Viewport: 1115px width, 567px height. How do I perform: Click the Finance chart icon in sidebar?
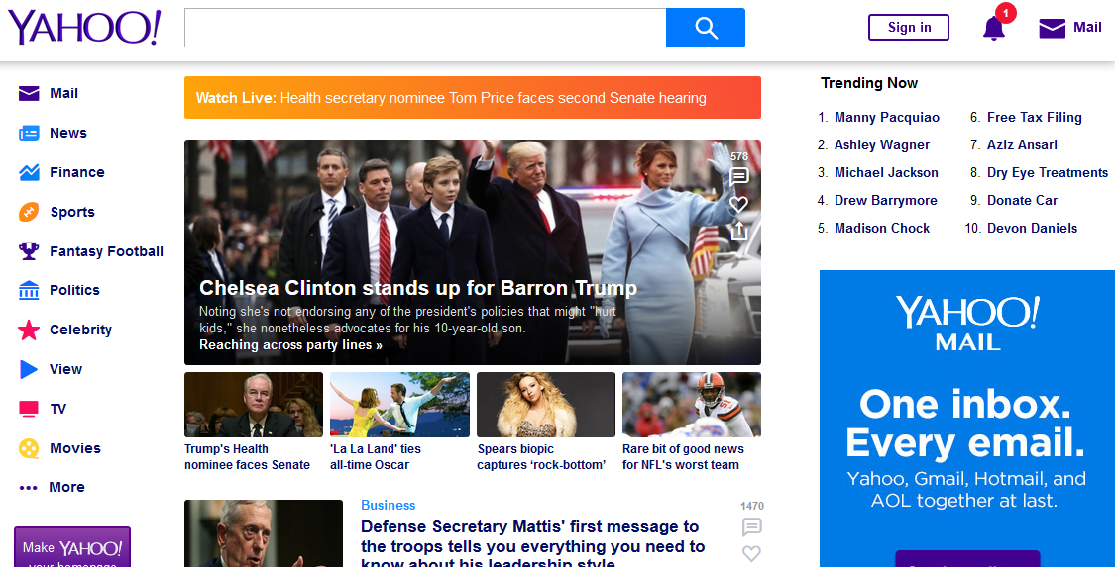(x=29, y=172)
